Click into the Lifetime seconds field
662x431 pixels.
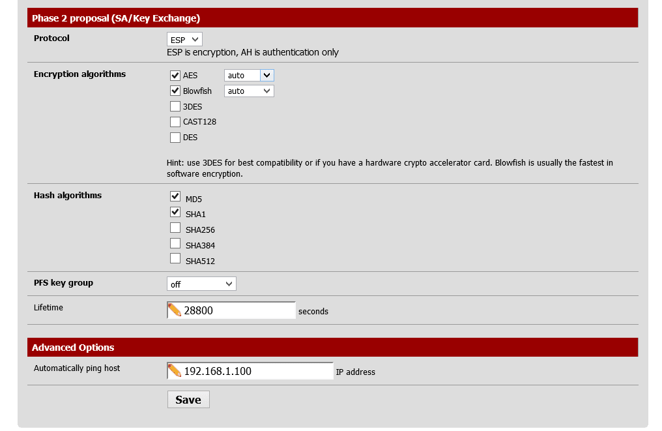pos(238,311)
